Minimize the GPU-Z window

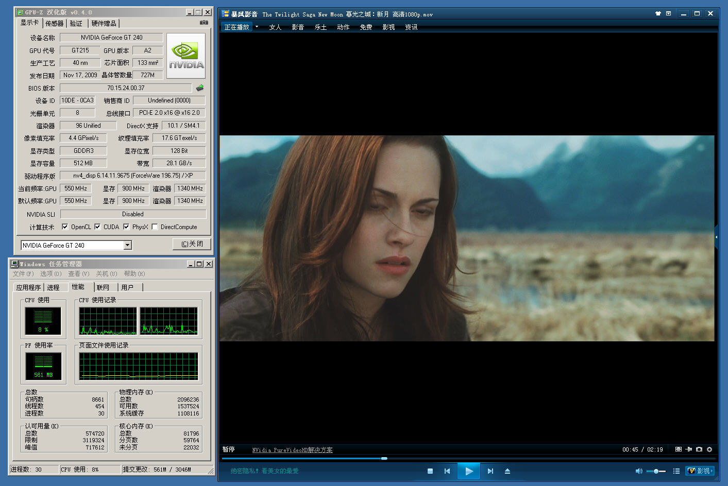[190, 12]
